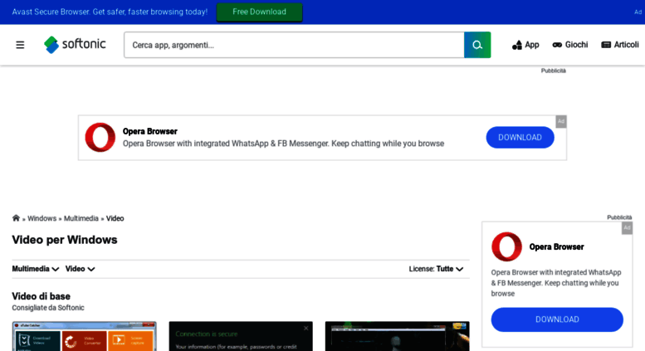Focus the Cerca app, argomenti search field

pyautogui.click(x=294, y=45)
